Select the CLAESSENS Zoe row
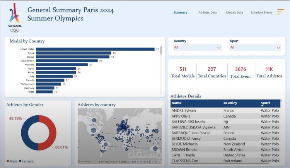The height and width of the screenshot is (168, 290). point(225,161)
